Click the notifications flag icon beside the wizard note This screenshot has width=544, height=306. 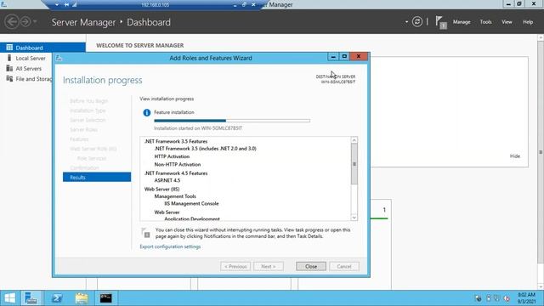click(145, 233)
